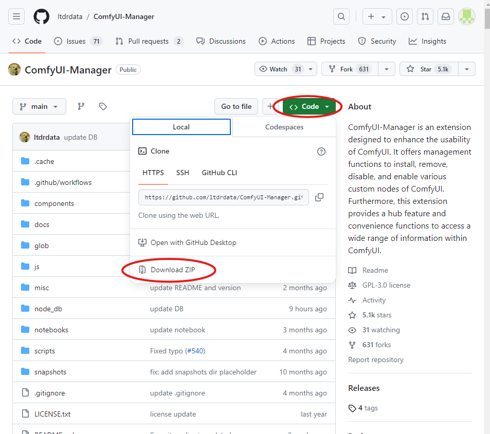The height and width of the screenshot is (434, 490).
Task: Click Report repository link
Action: 376,360
